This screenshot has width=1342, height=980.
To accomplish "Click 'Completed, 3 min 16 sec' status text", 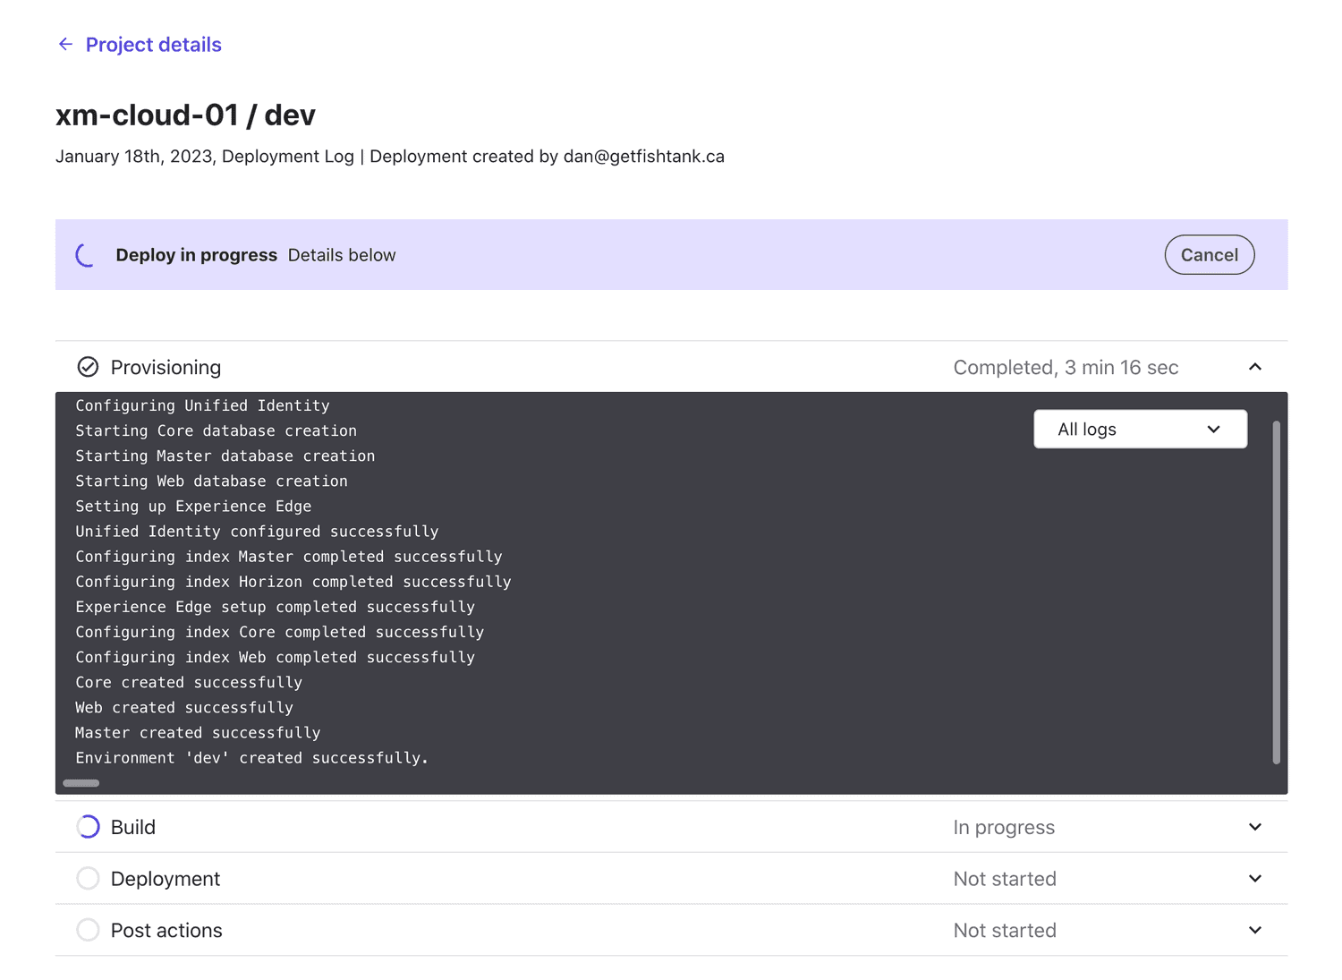I will pos(1066,368).
